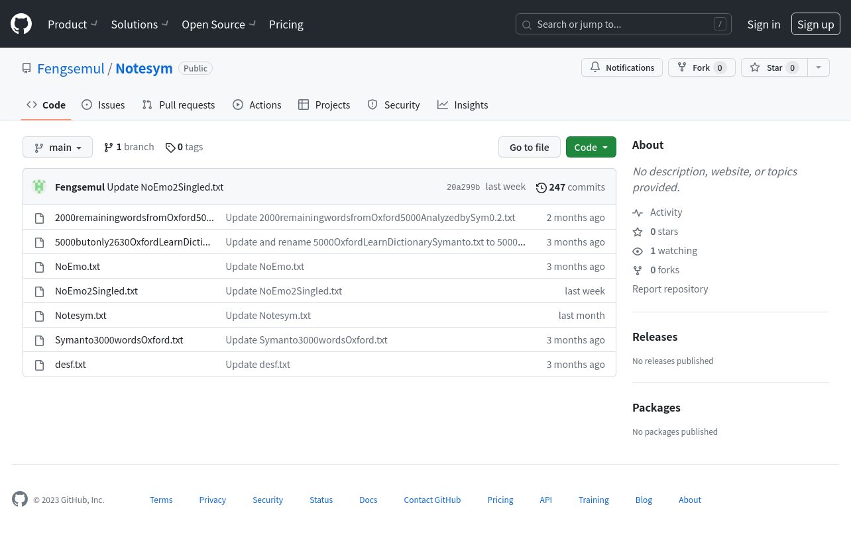Click the fork icon next to 0 forks

(x=638, y=270)
